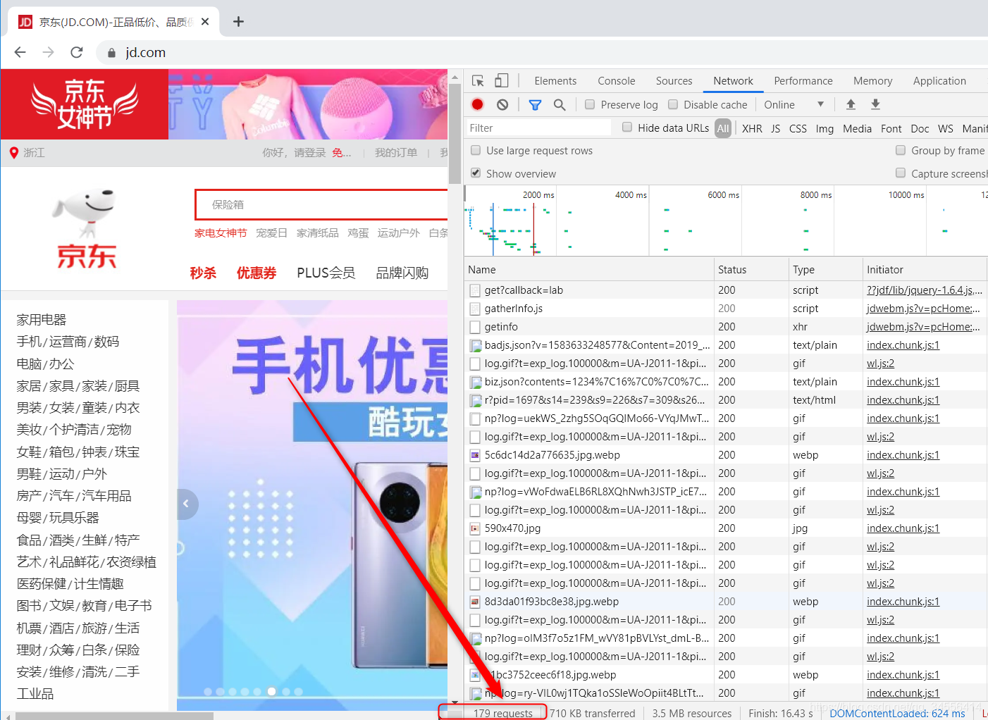Go back with the browser back arrow

coord(20,52)
